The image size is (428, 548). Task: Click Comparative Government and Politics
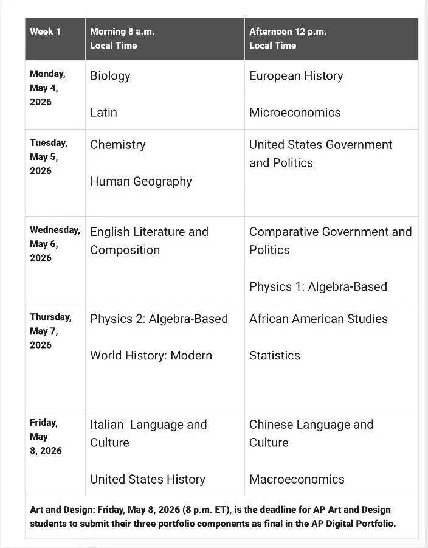point(330,241)
